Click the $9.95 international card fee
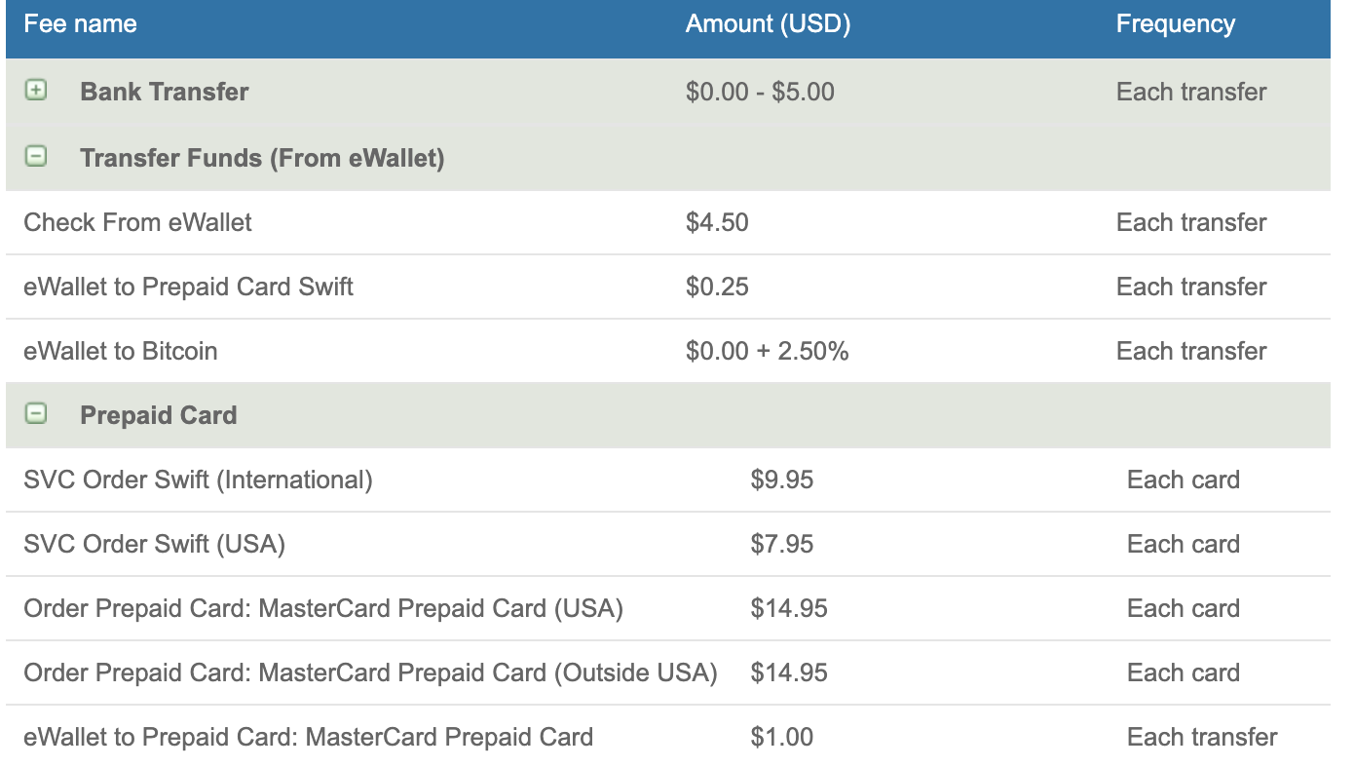The image size is (1354, 768). pyautogui.click(x=781, y=480)
